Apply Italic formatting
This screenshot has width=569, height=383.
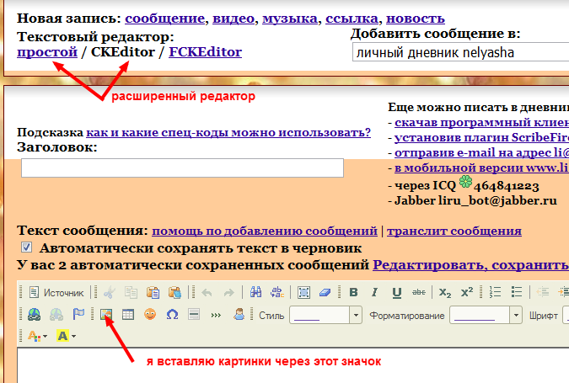pyautogui.click(x=374, y=293)
